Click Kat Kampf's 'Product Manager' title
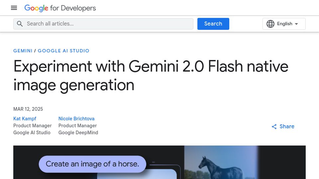319x179 pixels. click(x=33, y=126)
